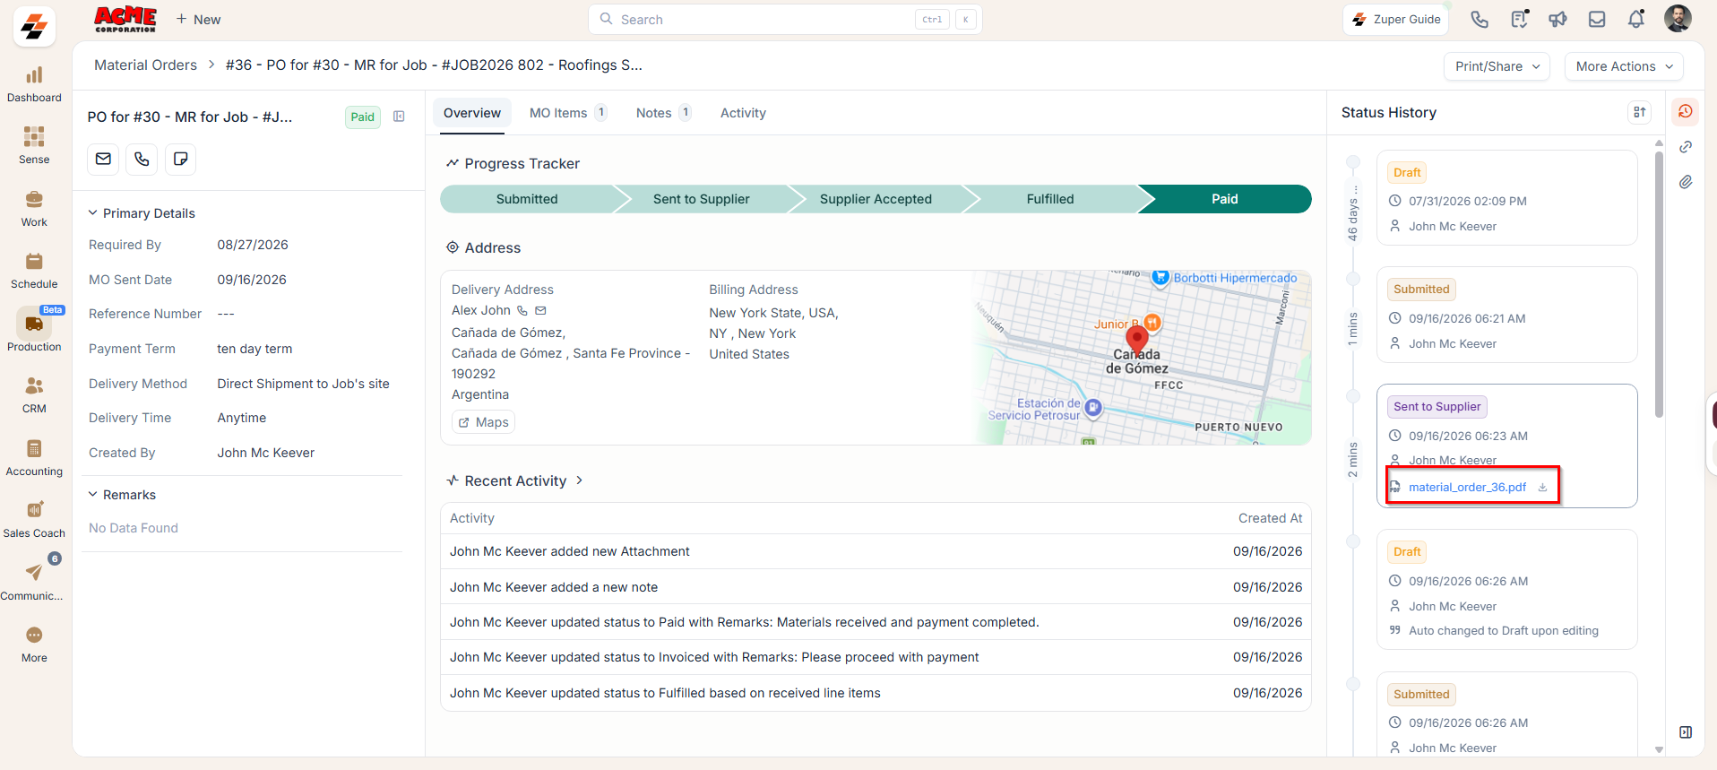This screenshot has height=770, width=1717.
Task: Click the call icon under the order title
Action: click(x=142, y=159)
